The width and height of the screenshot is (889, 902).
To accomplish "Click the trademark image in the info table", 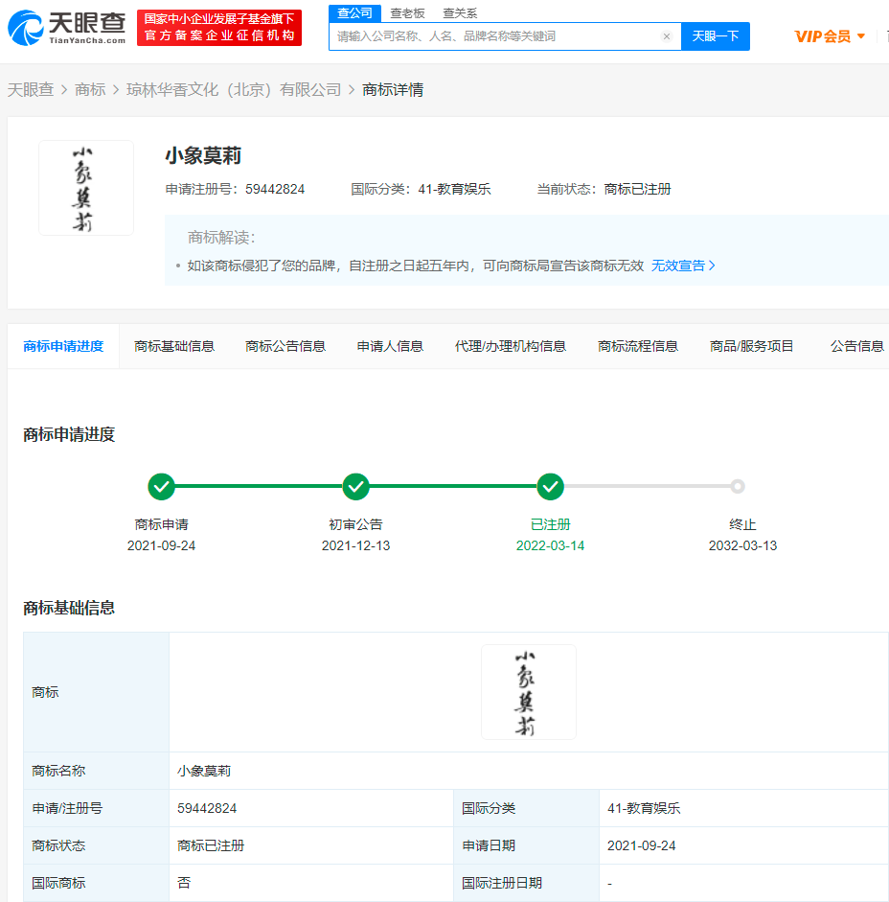I will click(529, 692).
